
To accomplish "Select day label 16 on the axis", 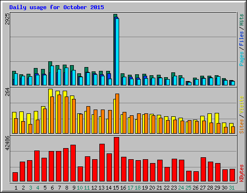I will (123, 188).
